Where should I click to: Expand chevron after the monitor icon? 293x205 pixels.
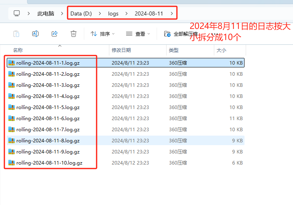pyautogui.click(x=29, y=13)
